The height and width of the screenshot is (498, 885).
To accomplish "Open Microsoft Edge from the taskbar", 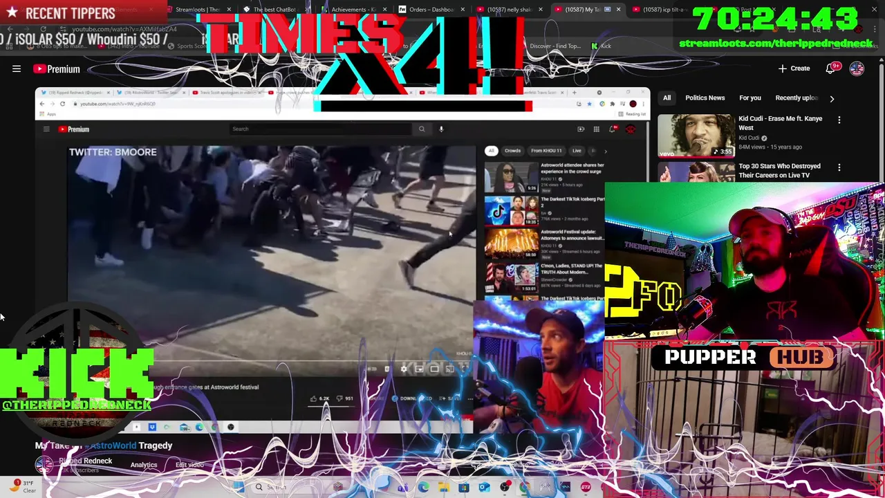I will 423,487.
